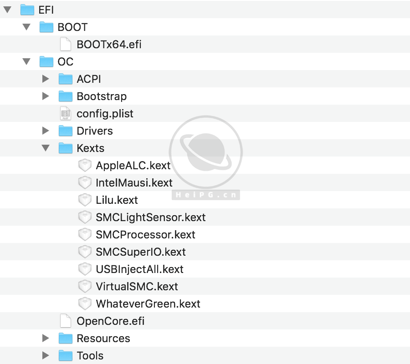The image size is (410, 364).
Task: Expand the Resources folder arrow
Action: coord(46,338)
